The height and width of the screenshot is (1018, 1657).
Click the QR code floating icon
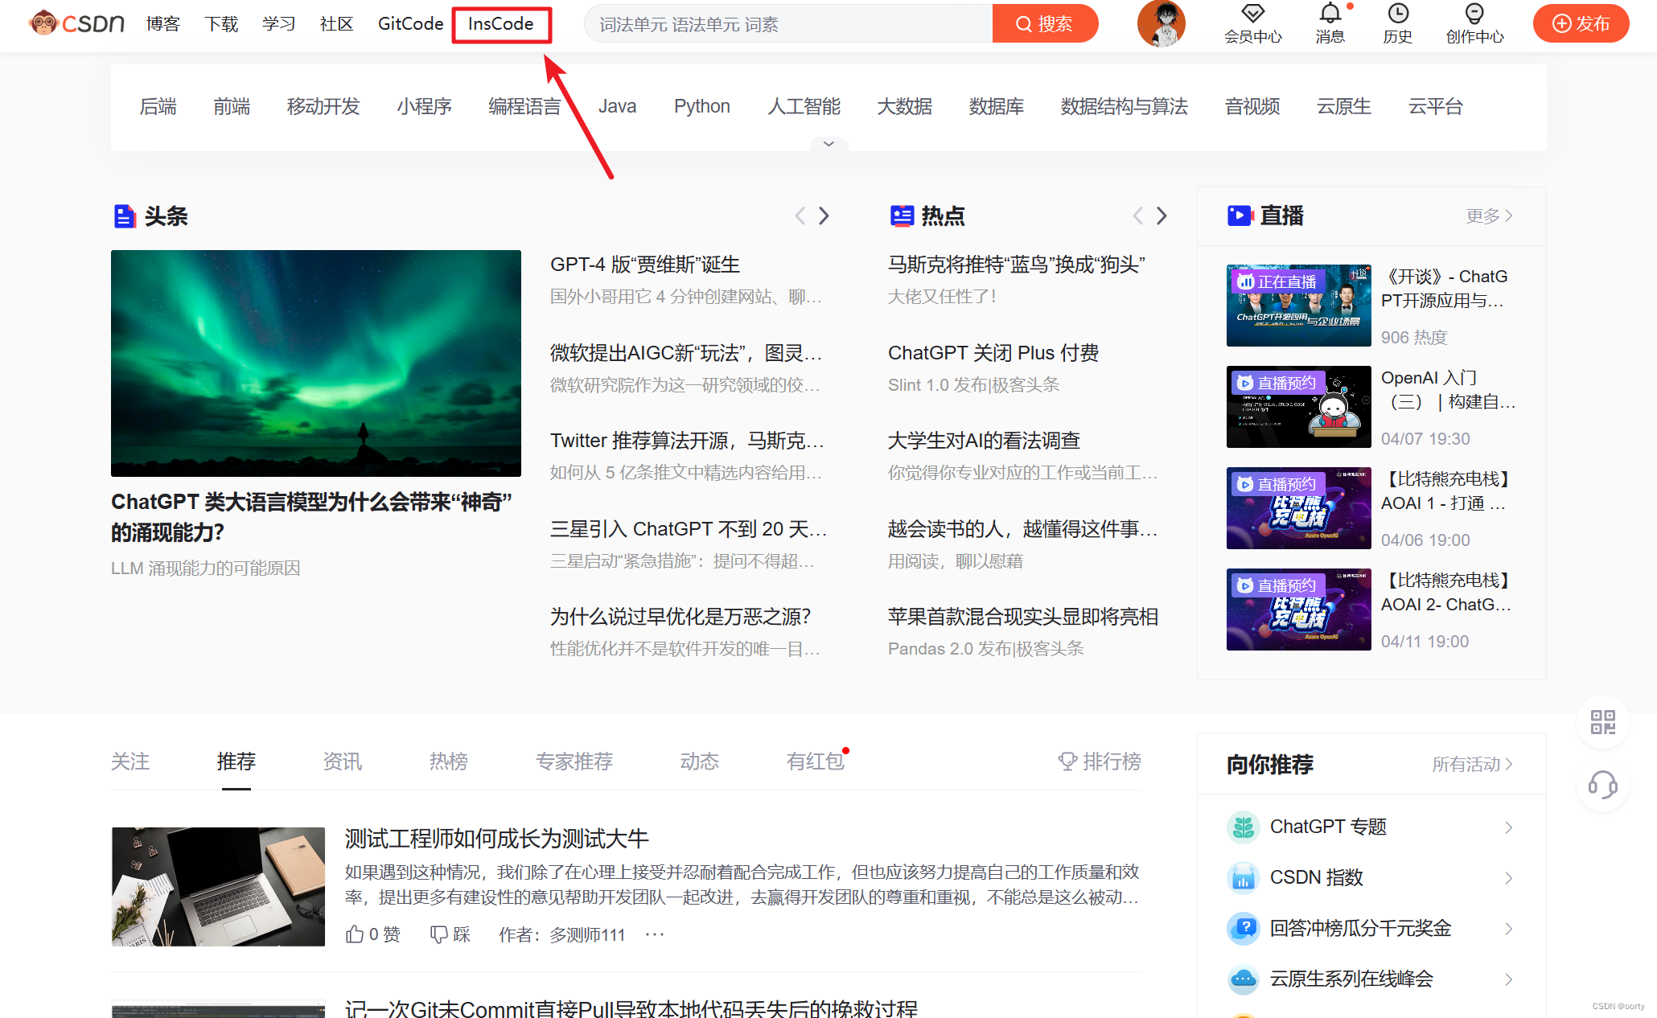coord(1603,722)
